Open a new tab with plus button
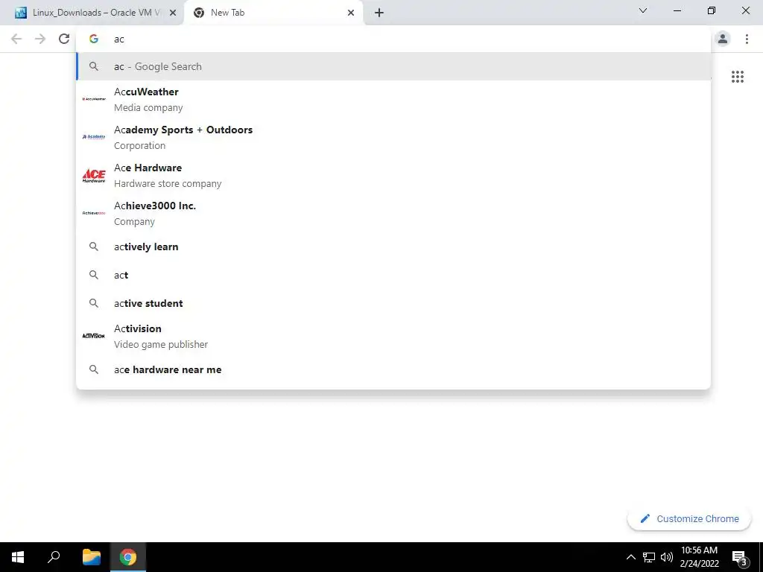 pos(379,13)
